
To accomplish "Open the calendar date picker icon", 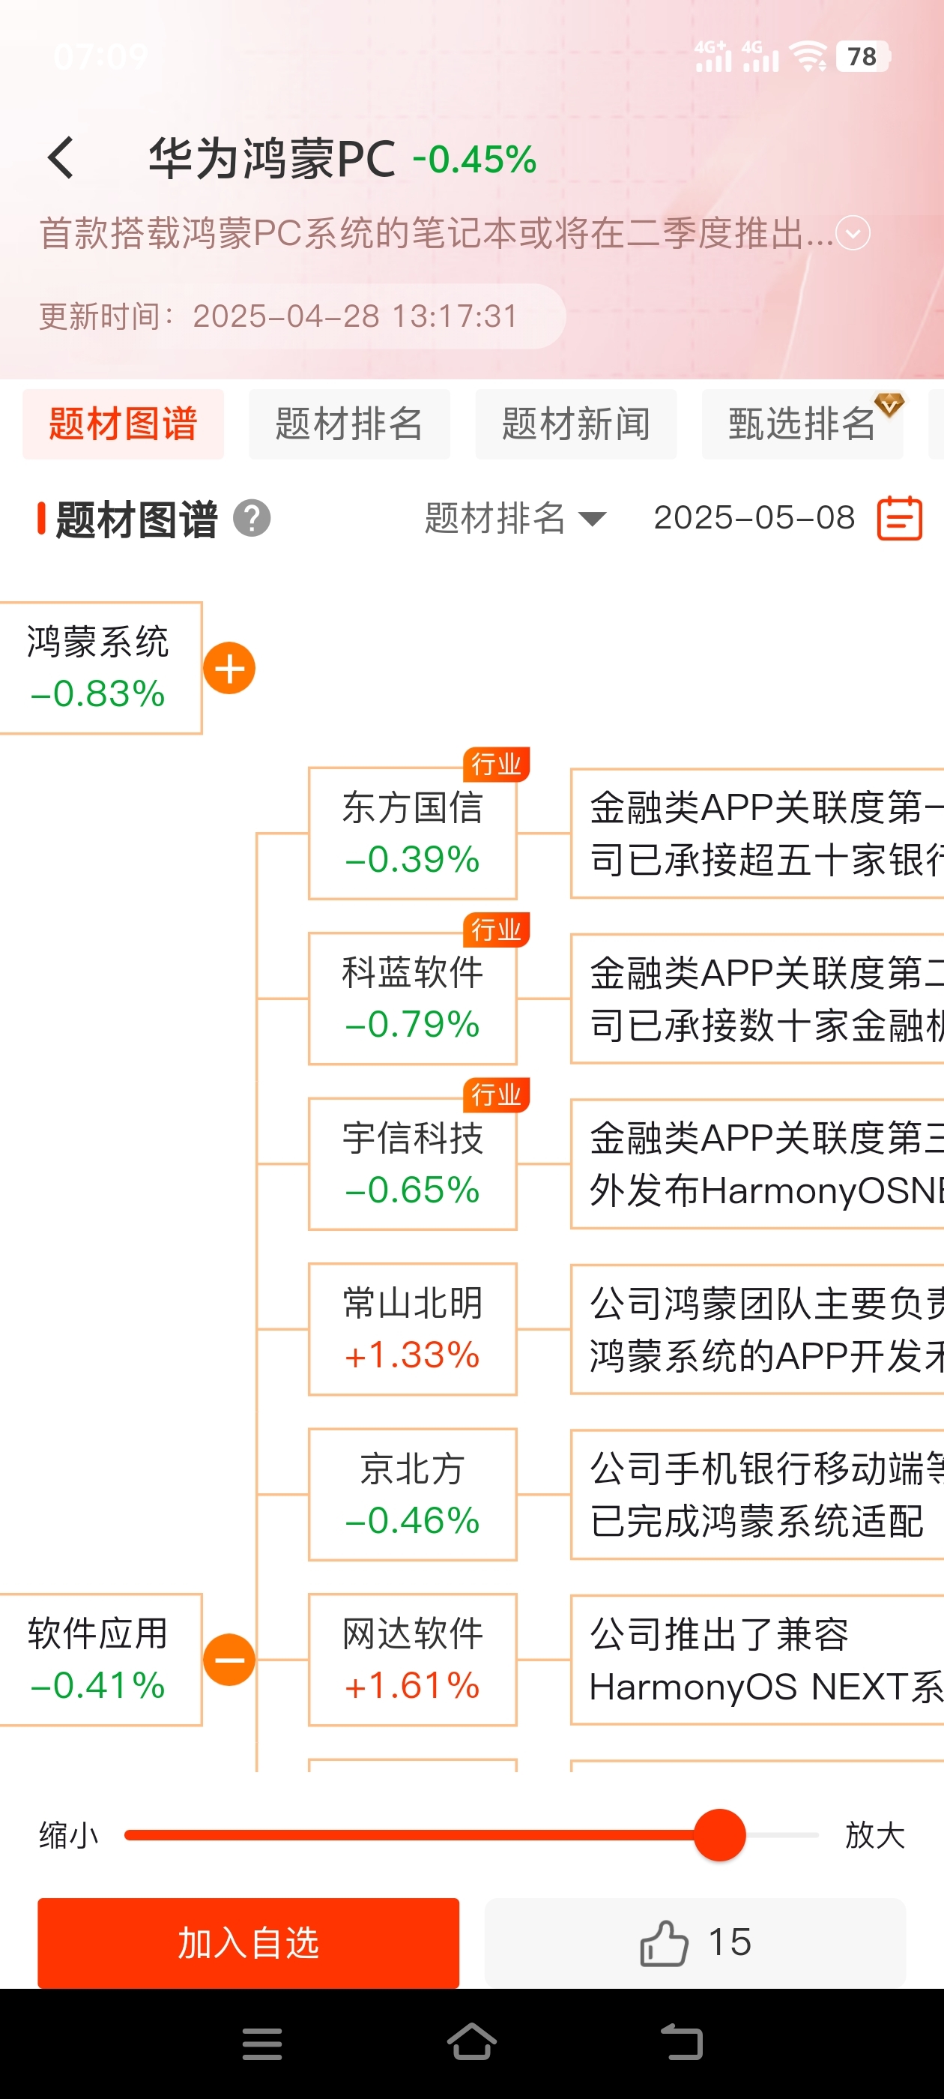I will point(899,518).
